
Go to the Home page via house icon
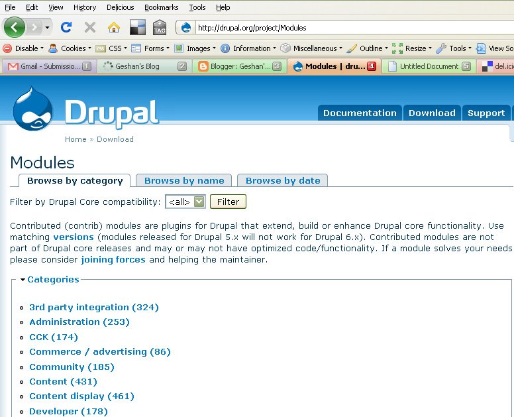coord(114,28)
